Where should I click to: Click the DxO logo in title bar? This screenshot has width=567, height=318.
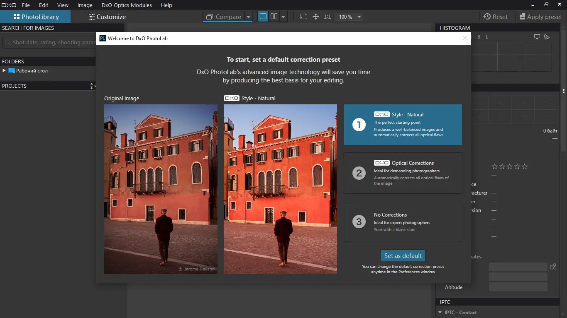click(x=8, y=5)
